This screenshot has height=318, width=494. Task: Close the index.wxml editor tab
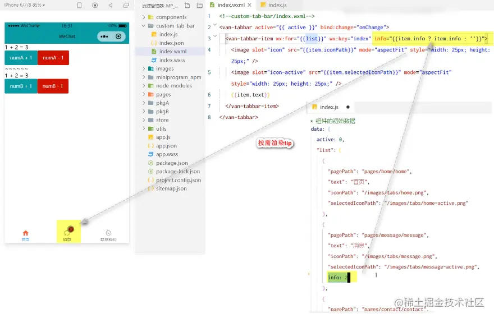249,5
